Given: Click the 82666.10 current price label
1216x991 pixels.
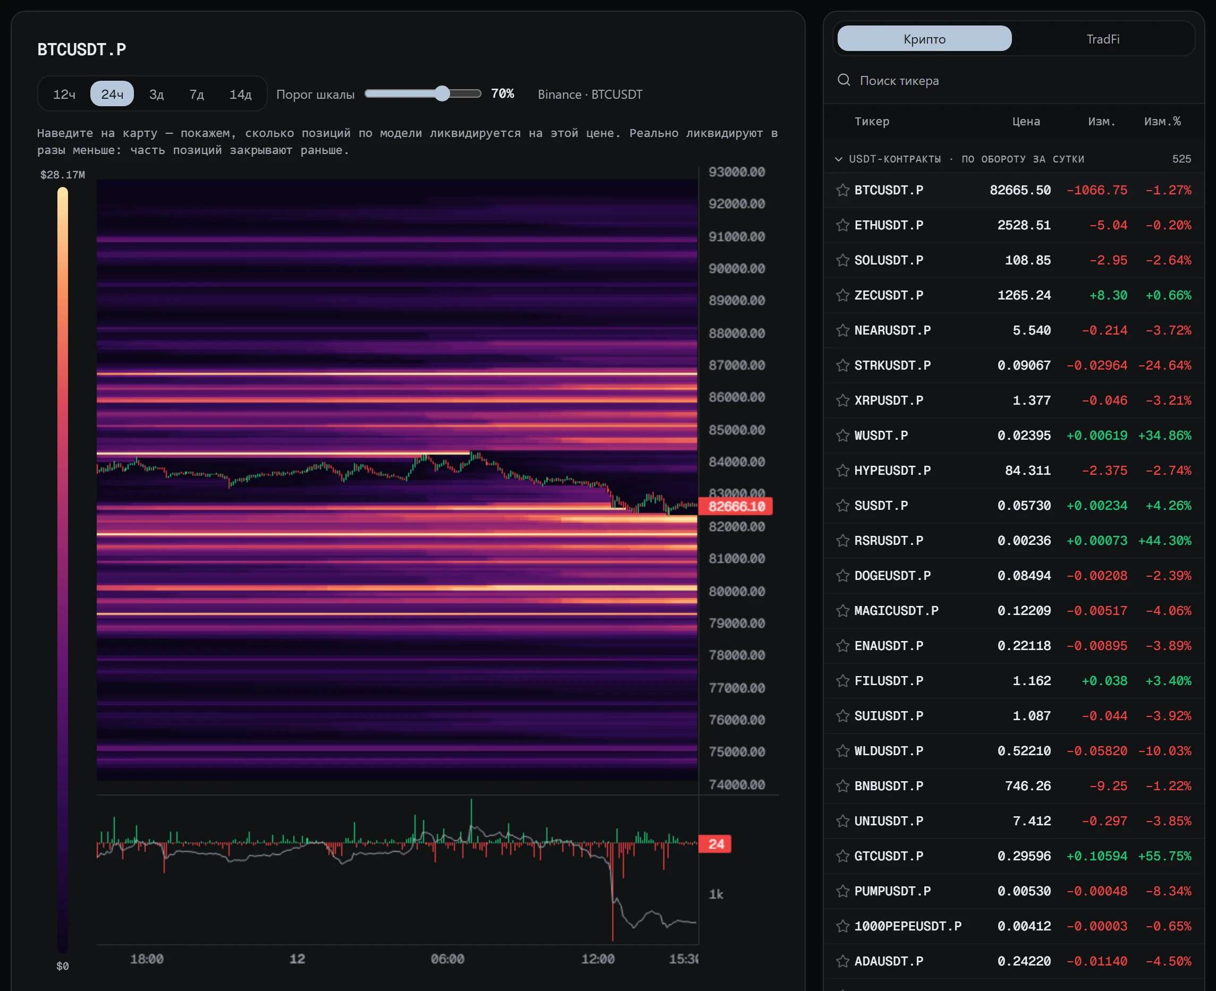Looking at the screenshot, I should click(x=736, y=506).
